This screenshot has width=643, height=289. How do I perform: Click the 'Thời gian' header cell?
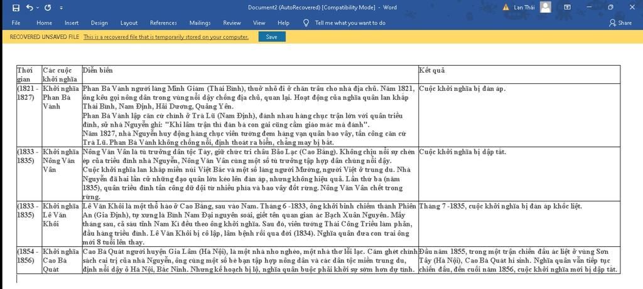(29, 75)
